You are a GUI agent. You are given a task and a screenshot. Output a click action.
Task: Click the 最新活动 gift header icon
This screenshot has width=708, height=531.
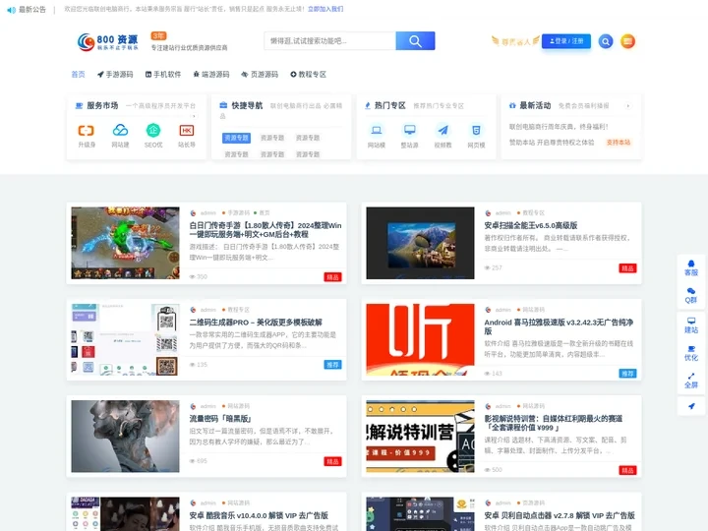point(512,105)
